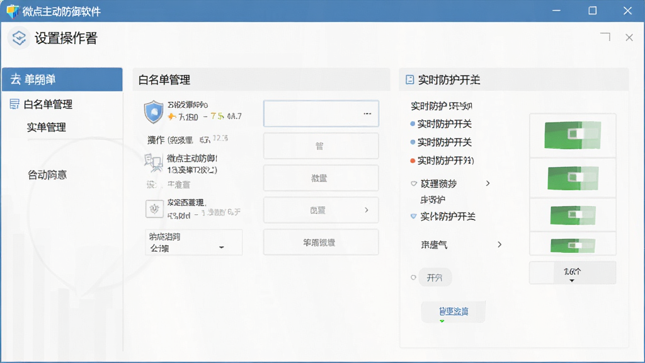Select the red-dot 实时防护开关 option
This screenshot has height=363, width=645.
[442, 161]
